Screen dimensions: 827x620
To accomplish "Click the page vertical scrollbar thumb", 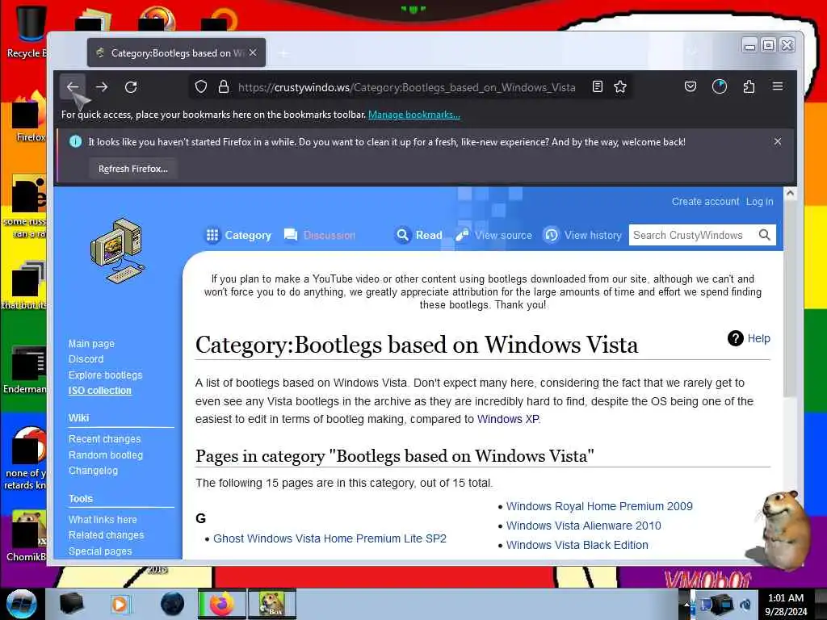I will coord(790,299).
